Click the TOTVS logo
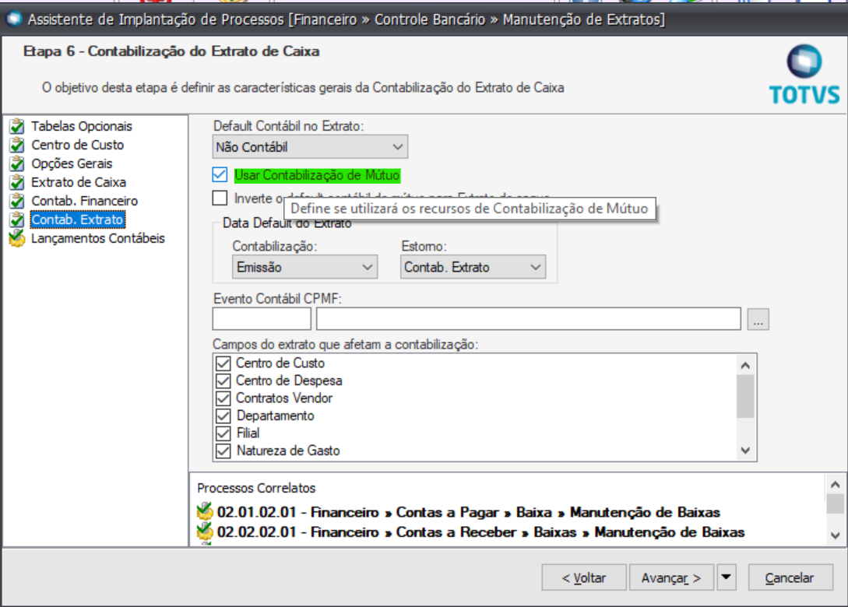This screenshot has width=848, height=607. click(804, 75)
